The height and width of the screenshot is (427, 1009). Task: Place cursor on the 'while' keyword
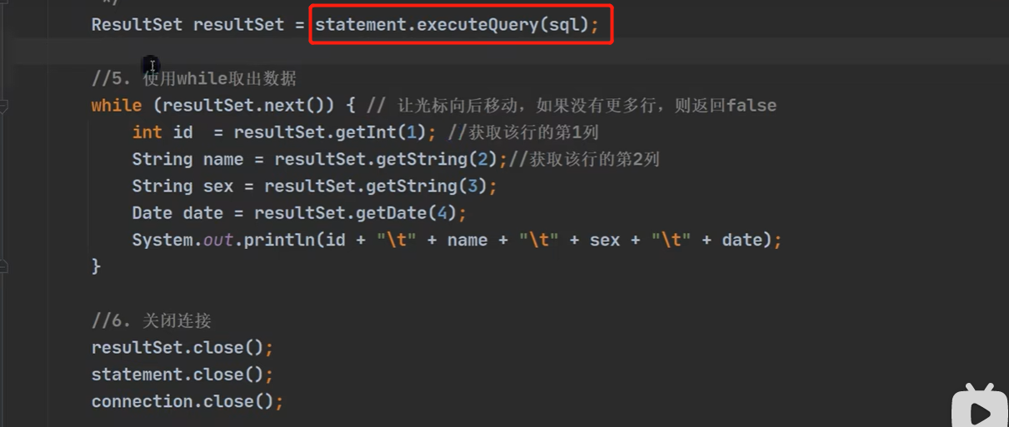[117, 106]
